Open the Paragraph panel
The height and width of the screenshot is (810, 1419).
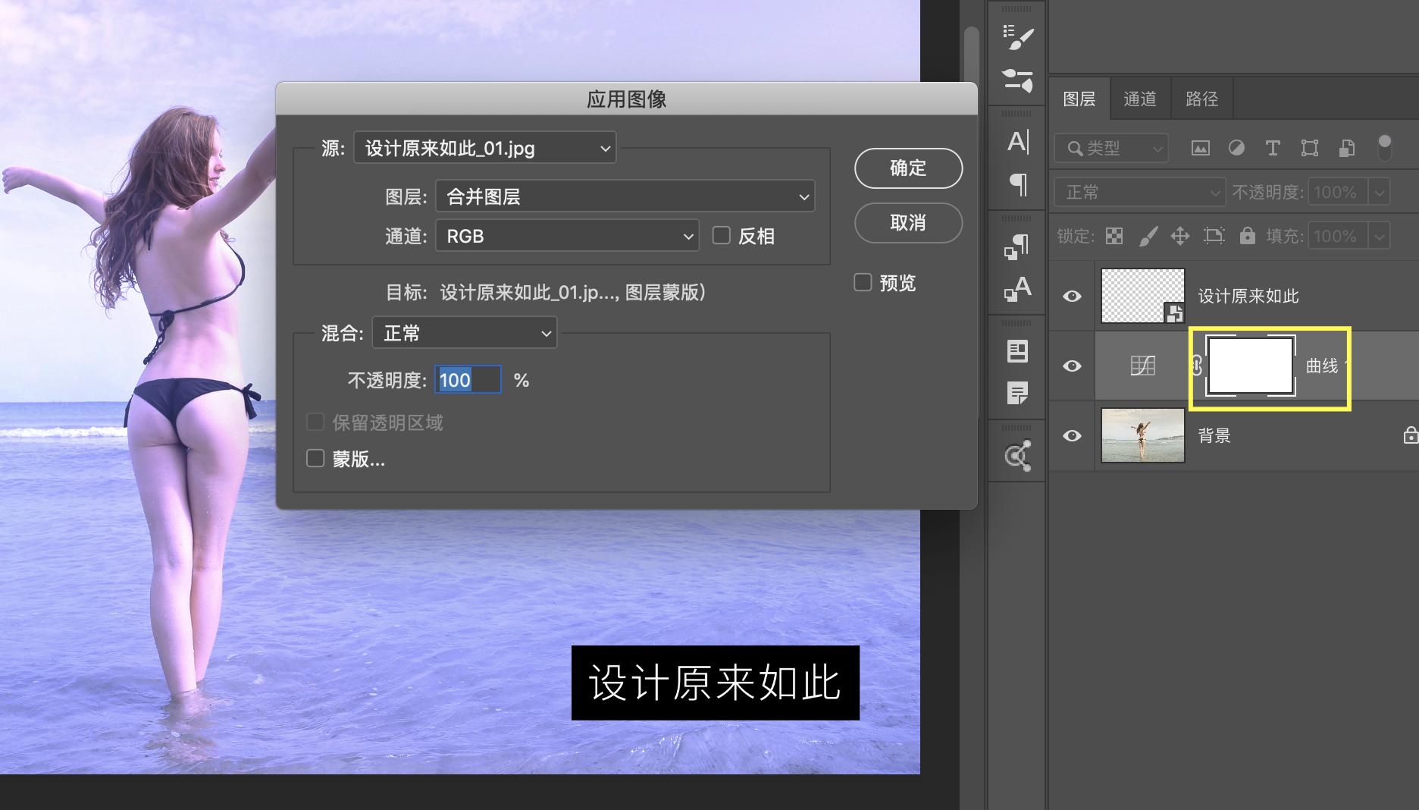(x=1020, y=182)
